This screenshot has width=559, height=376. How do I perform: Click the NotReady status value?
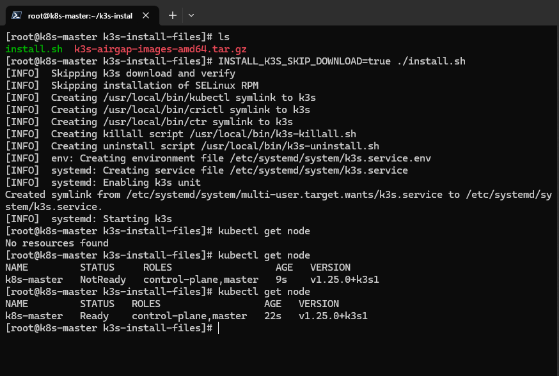coord(103,280)
